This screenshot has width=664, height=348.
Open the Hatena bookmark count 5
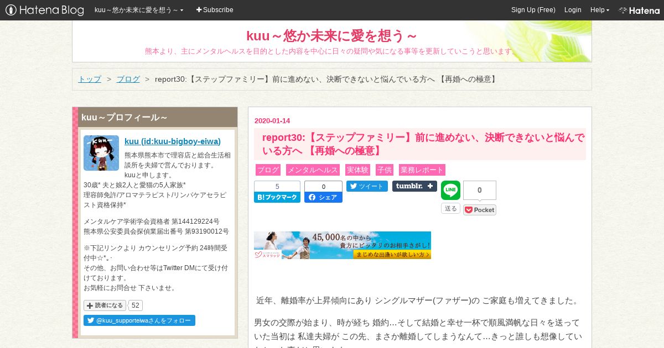277,187
